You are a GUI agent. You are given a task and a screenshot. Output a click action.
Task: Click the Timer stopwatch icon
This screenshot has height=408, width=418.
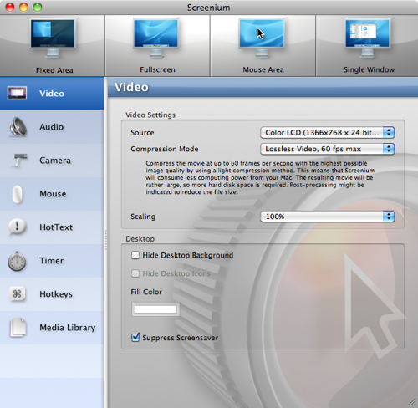click(17, 261)
